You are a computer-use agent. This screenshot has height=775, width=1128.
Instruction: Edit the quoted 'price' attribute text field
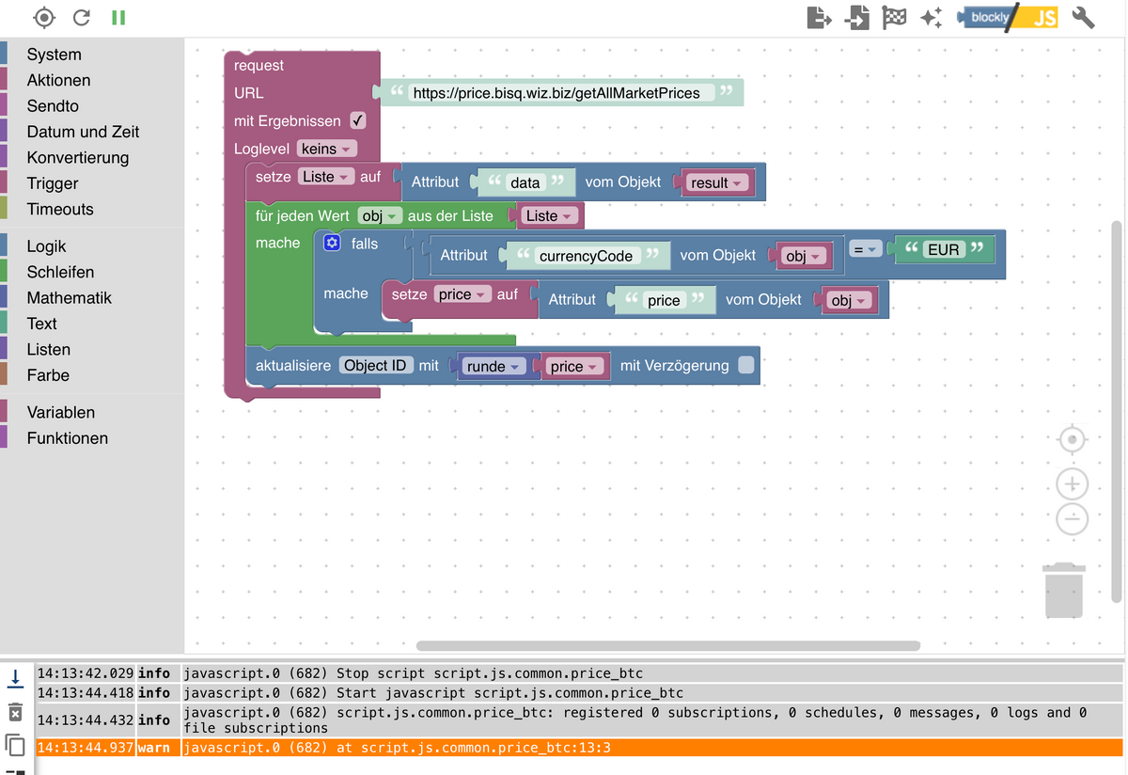[x=664, y=300]
